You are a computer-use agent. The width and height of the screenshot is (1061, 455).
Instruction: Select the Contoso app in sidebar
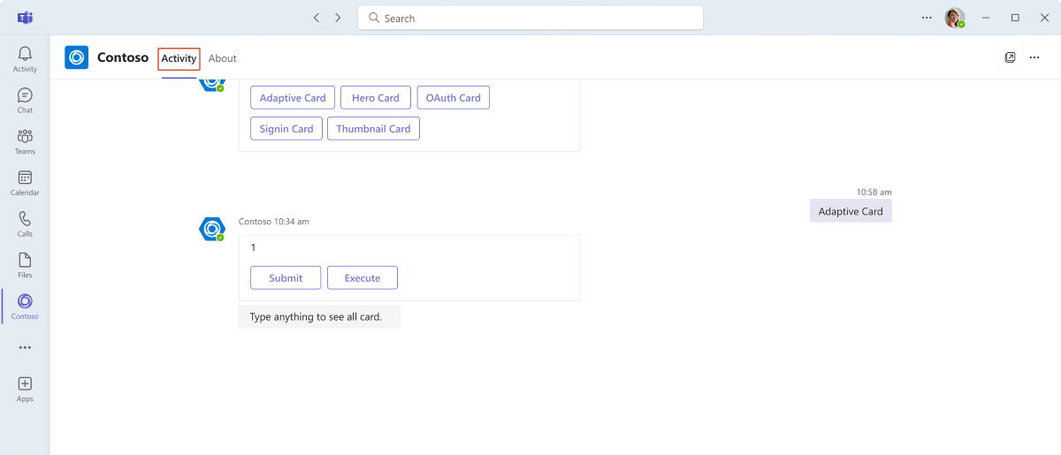click(25, 307)
